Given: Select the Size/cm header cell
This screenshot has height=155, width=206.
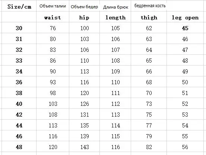Looking at the screenshot, I should [19, 6].
